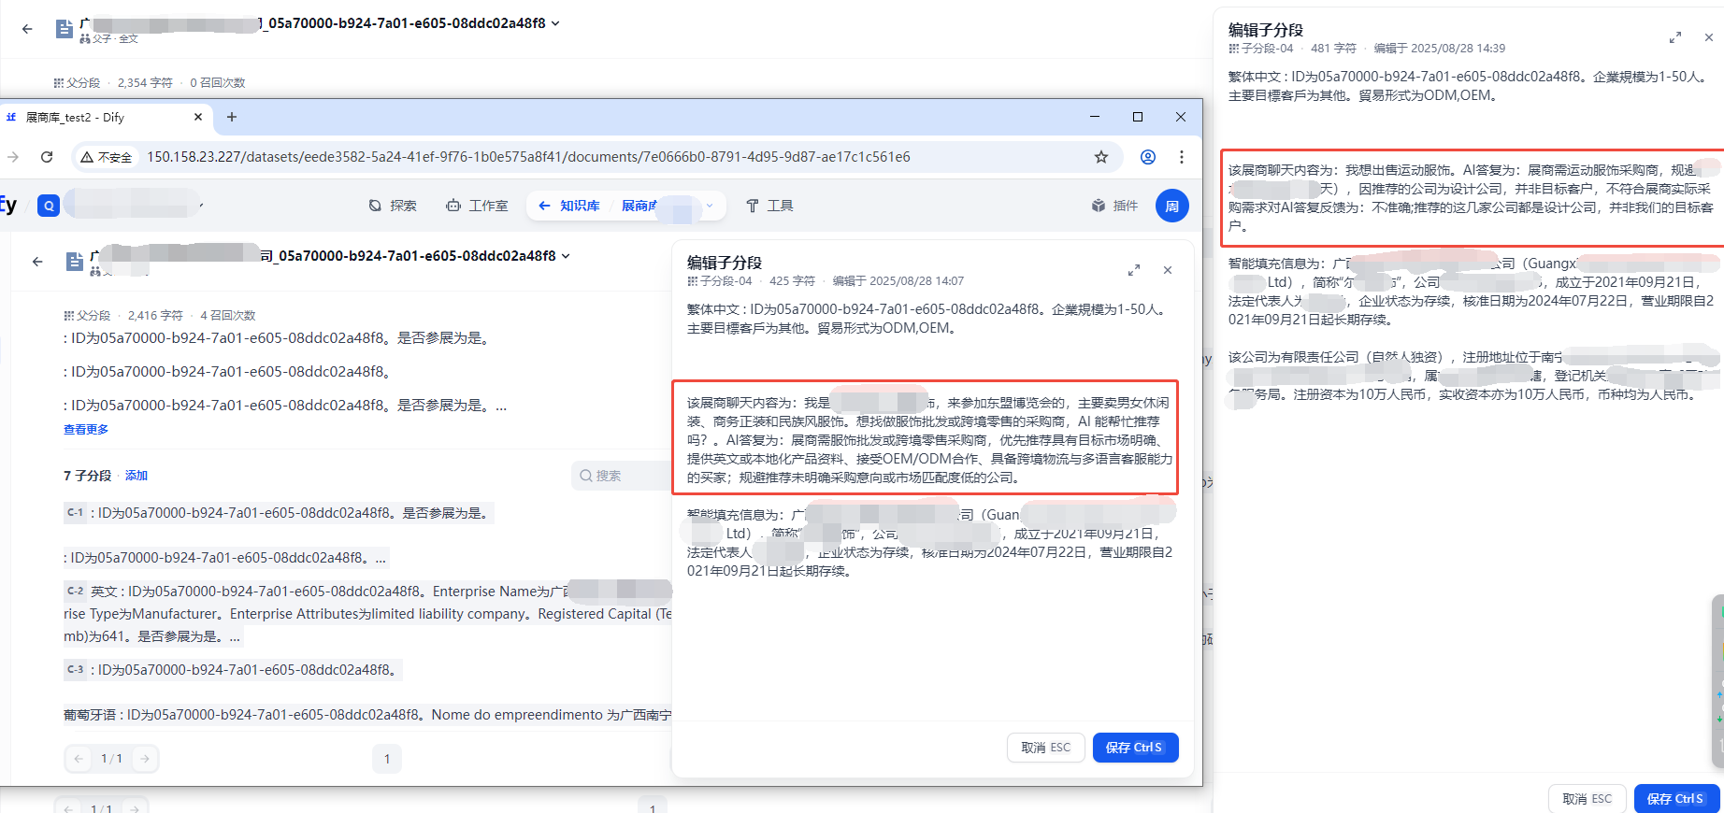Open the new tab plus button
Screen dimensions: 1724x813
pyautogui.click(x=232, y=117)
